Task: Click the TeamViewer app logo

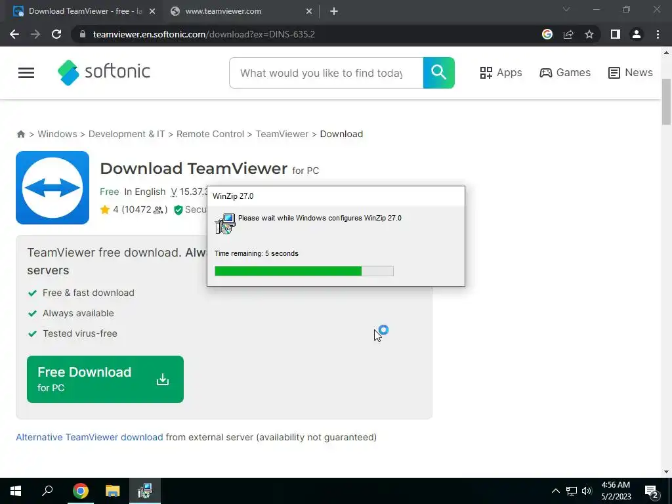Action: tap(52, 187)
